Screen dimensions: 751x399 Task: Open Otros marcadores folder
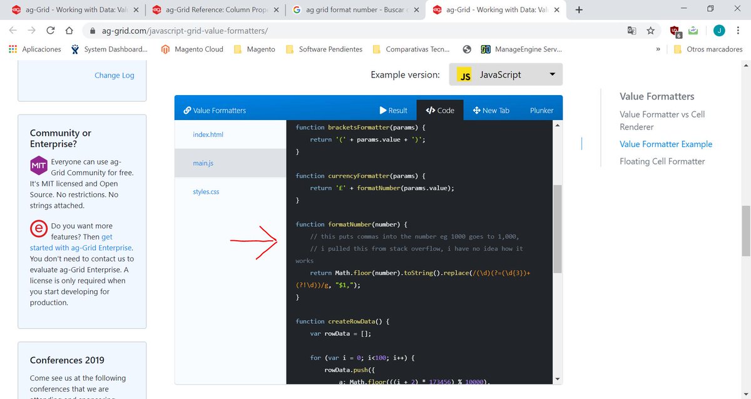pos(708,49)
